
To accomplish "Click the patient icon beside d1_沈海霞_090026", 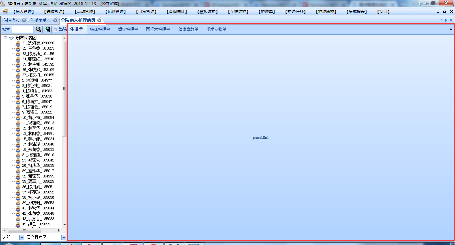I will point(18,43).
